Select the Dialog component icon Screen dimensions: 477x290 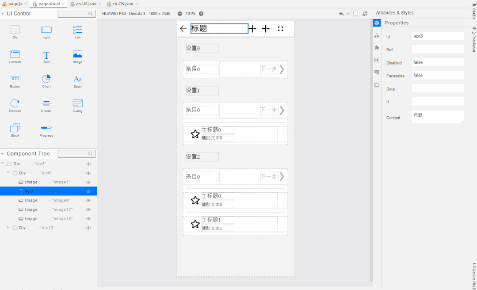pyautogui.click(x=78, y=103)
